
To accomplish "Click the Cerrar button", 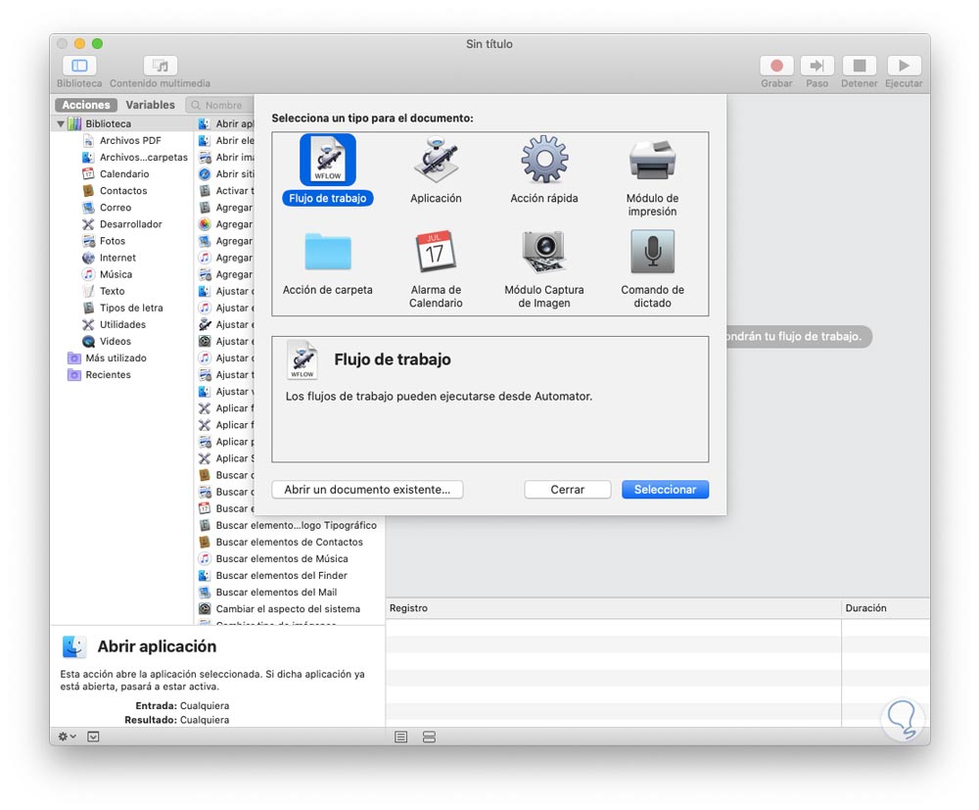I will coord(568,490).
